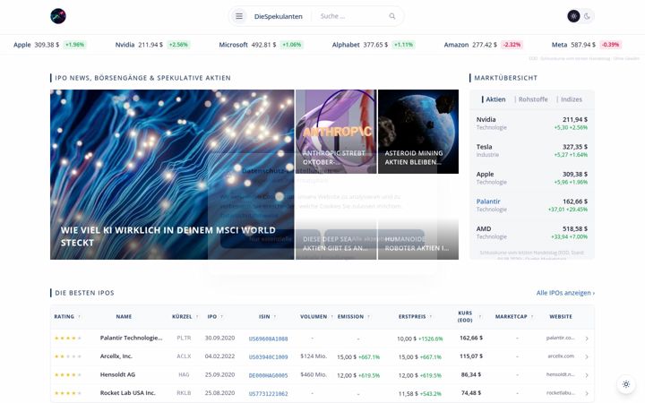The width and height of the screenshot is (645, 403).
Task: Focus the Suche search field
Action: click(352, 16)
